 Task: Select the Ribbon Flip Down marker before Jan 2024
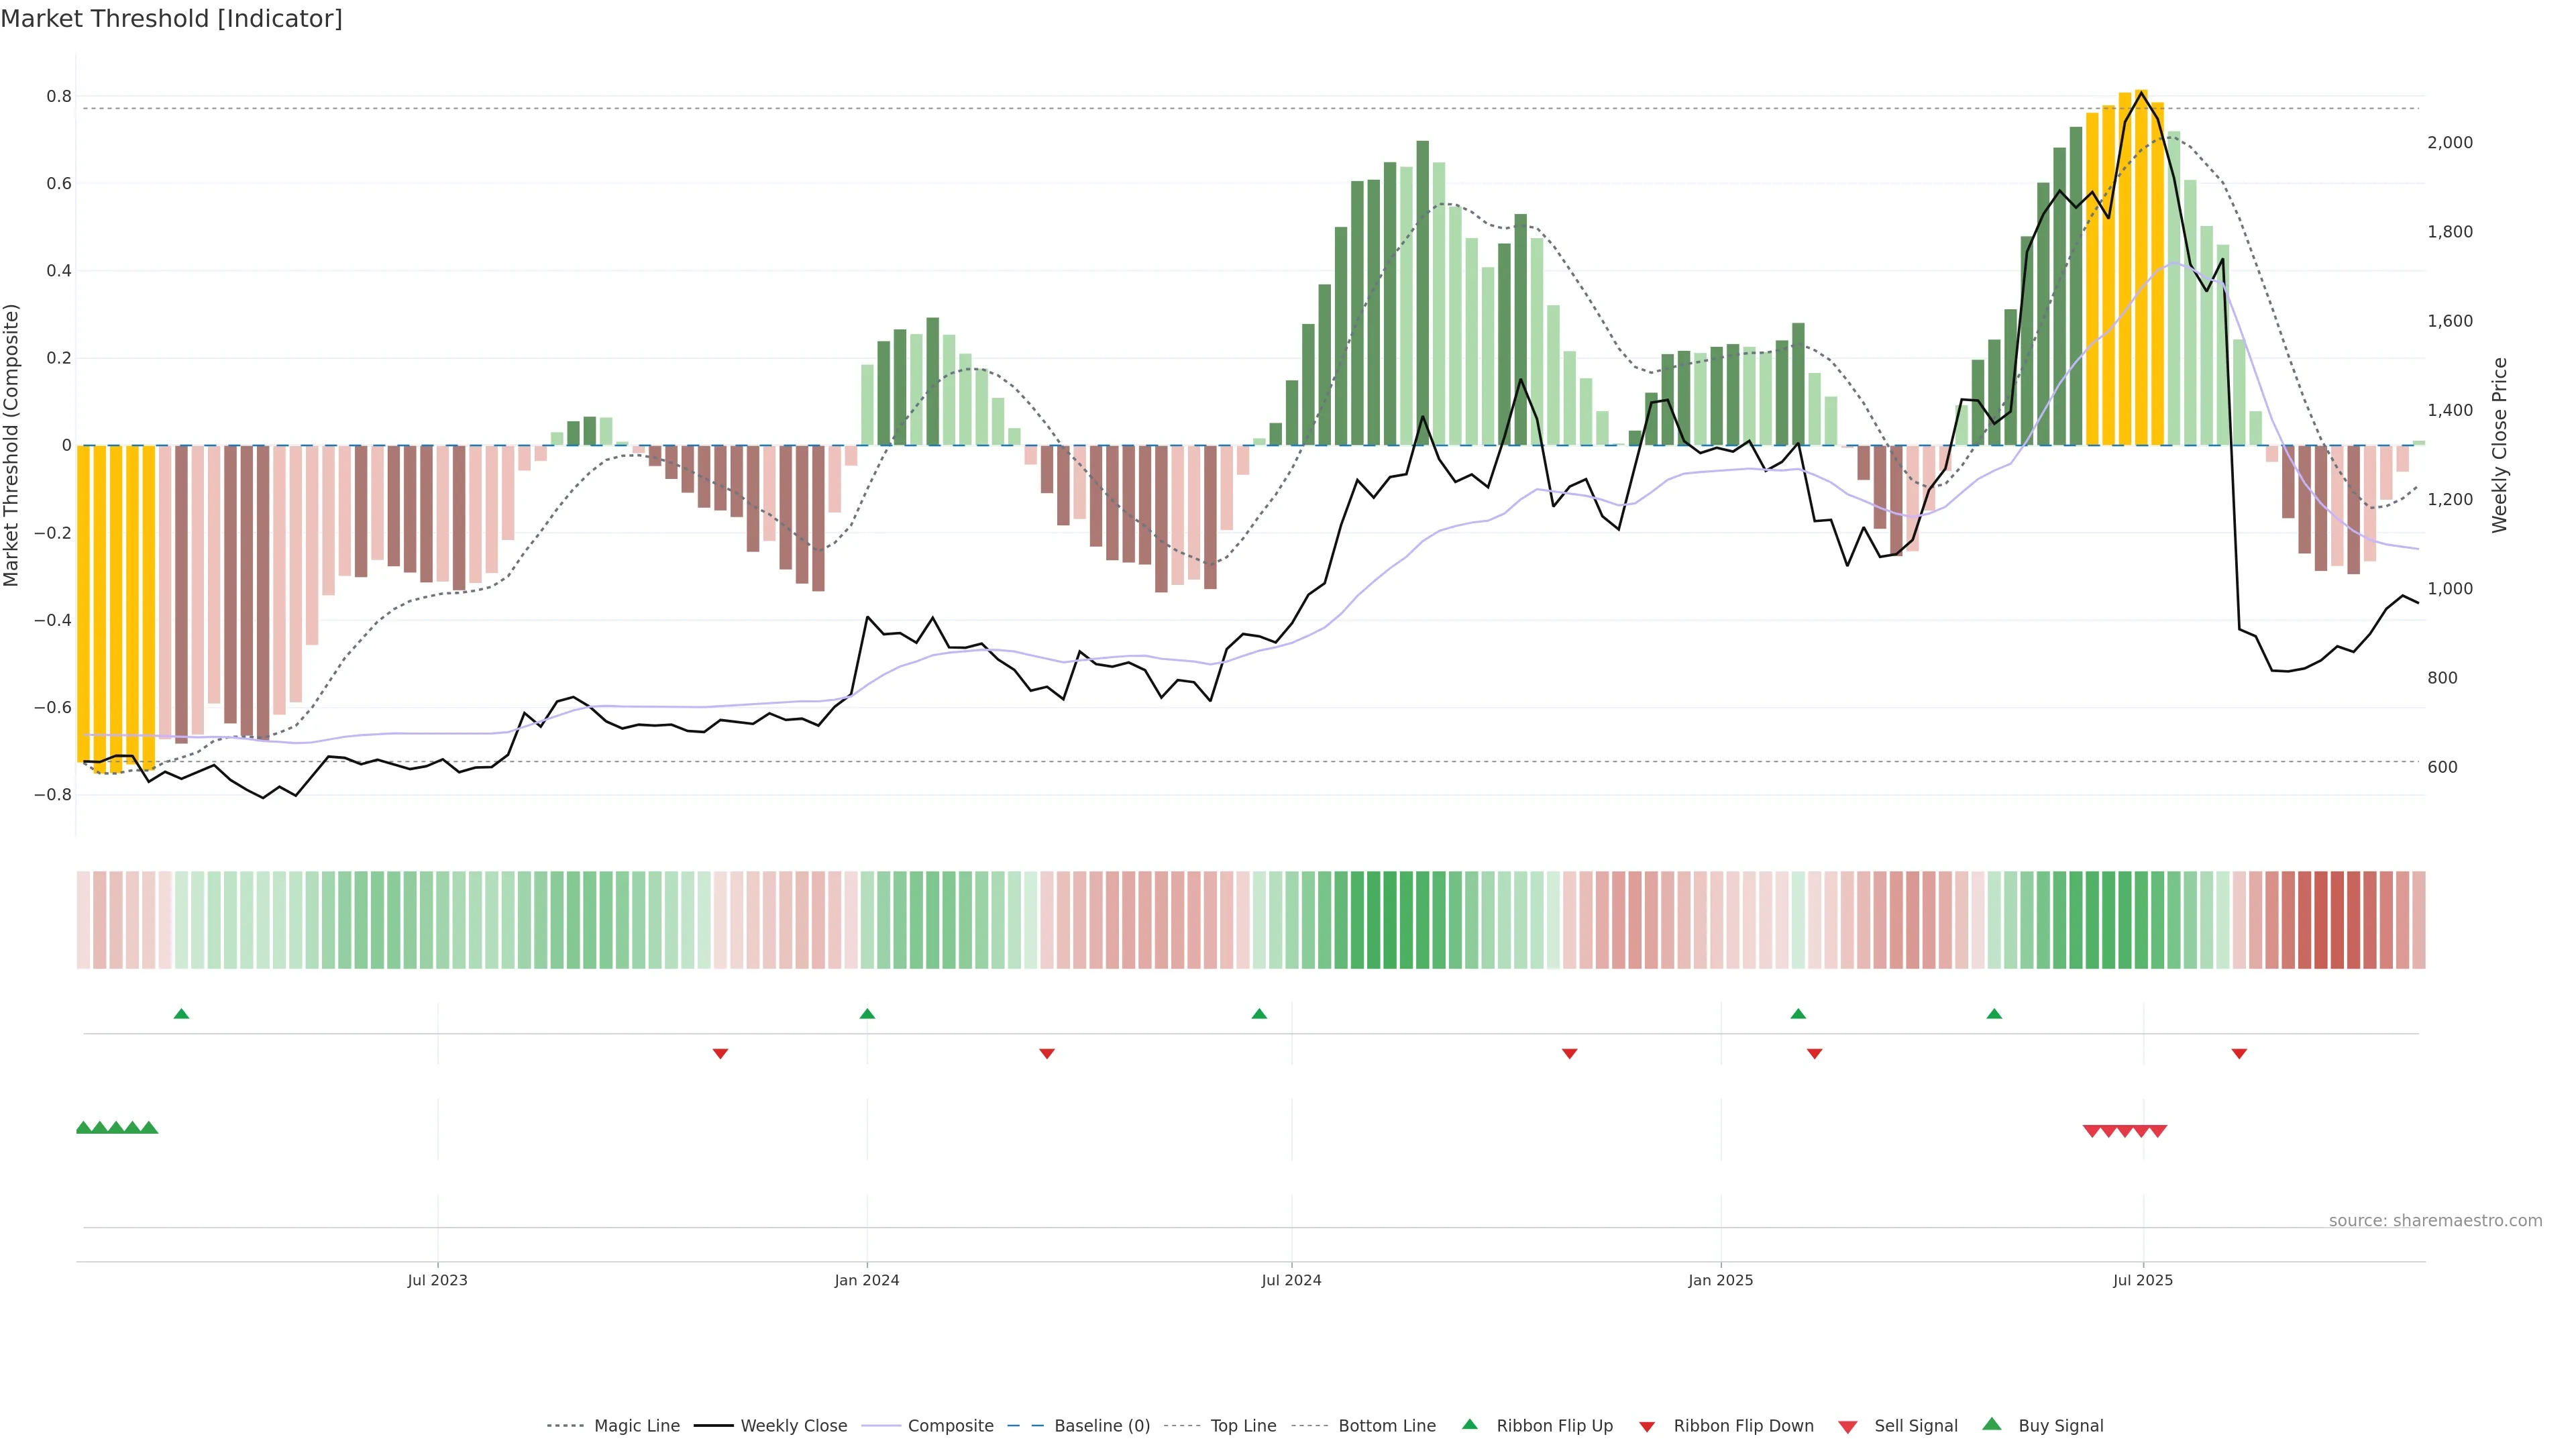(720, 1054)
